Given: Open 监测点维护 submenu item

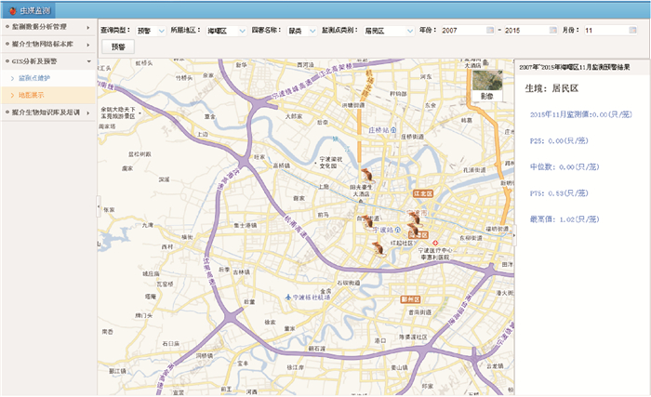Looking at the screenshot, I should (38, 77).
